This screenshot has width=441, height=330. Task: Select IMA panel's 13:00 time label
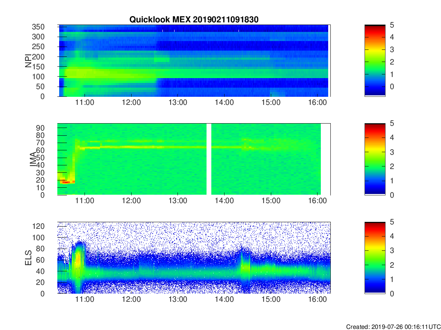(x=178, y=201)
